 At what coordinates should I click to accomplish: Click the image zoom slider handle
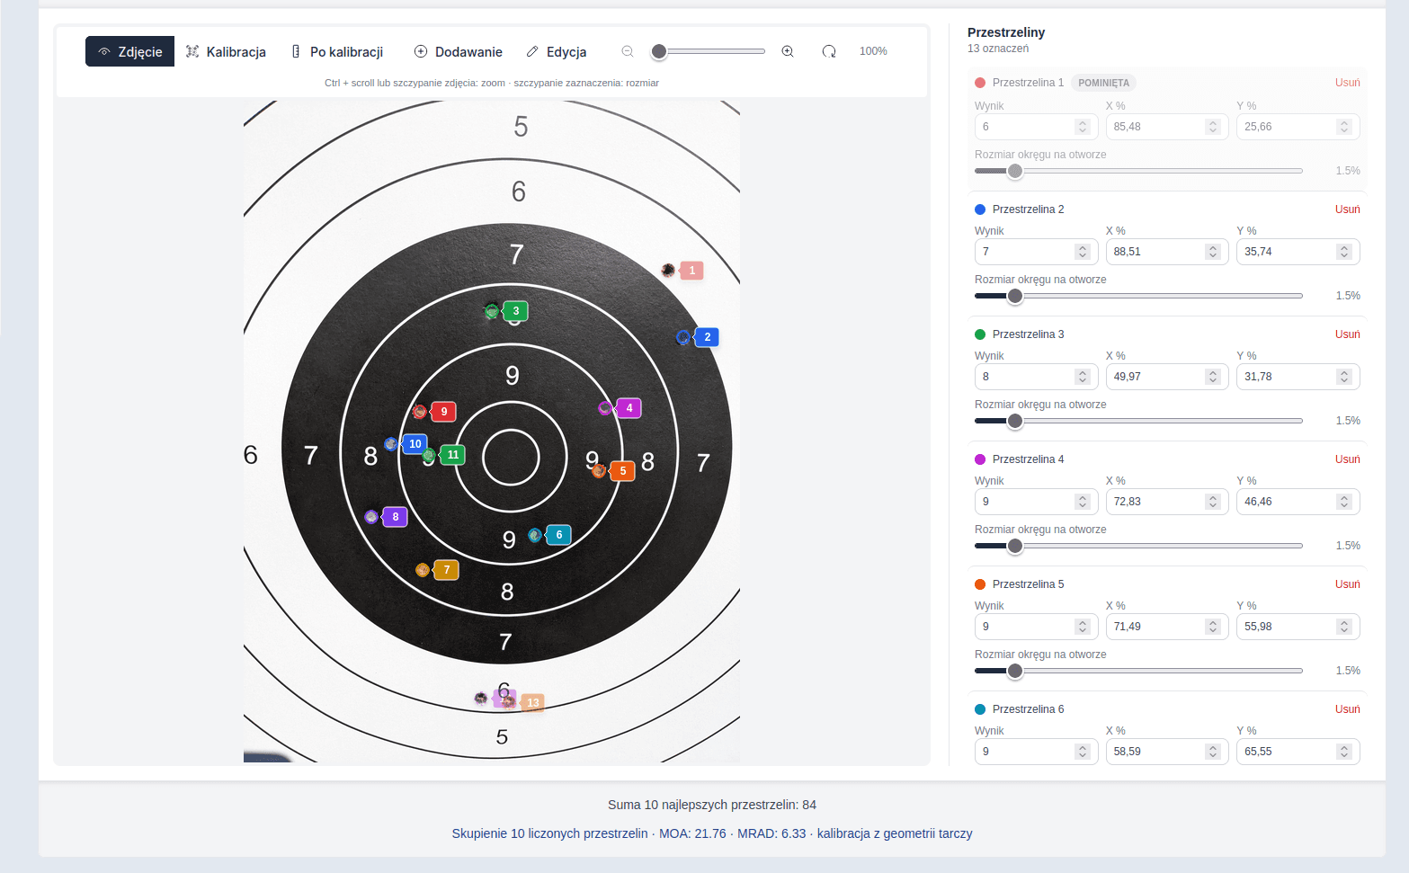tap(659, 51)
